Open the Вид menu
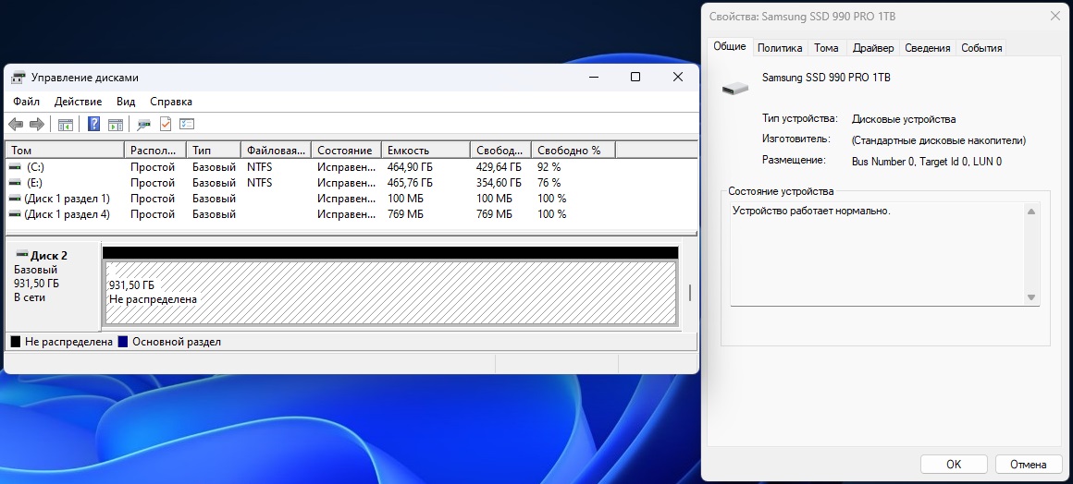Screen dimensions: 1073x484 [x=126, y=102]
